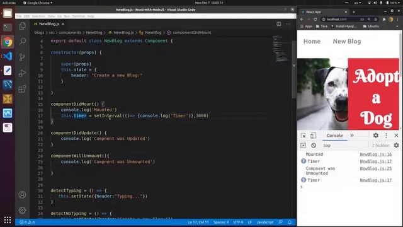Click the errors and warnings status item
Screen dimensions: 403x227
(27, 222)
